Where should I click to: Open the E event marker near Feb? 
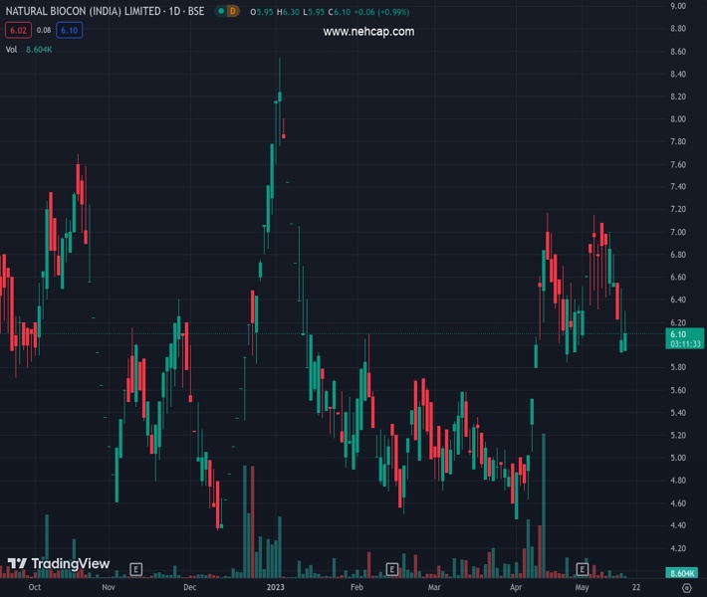pos(392,569)
